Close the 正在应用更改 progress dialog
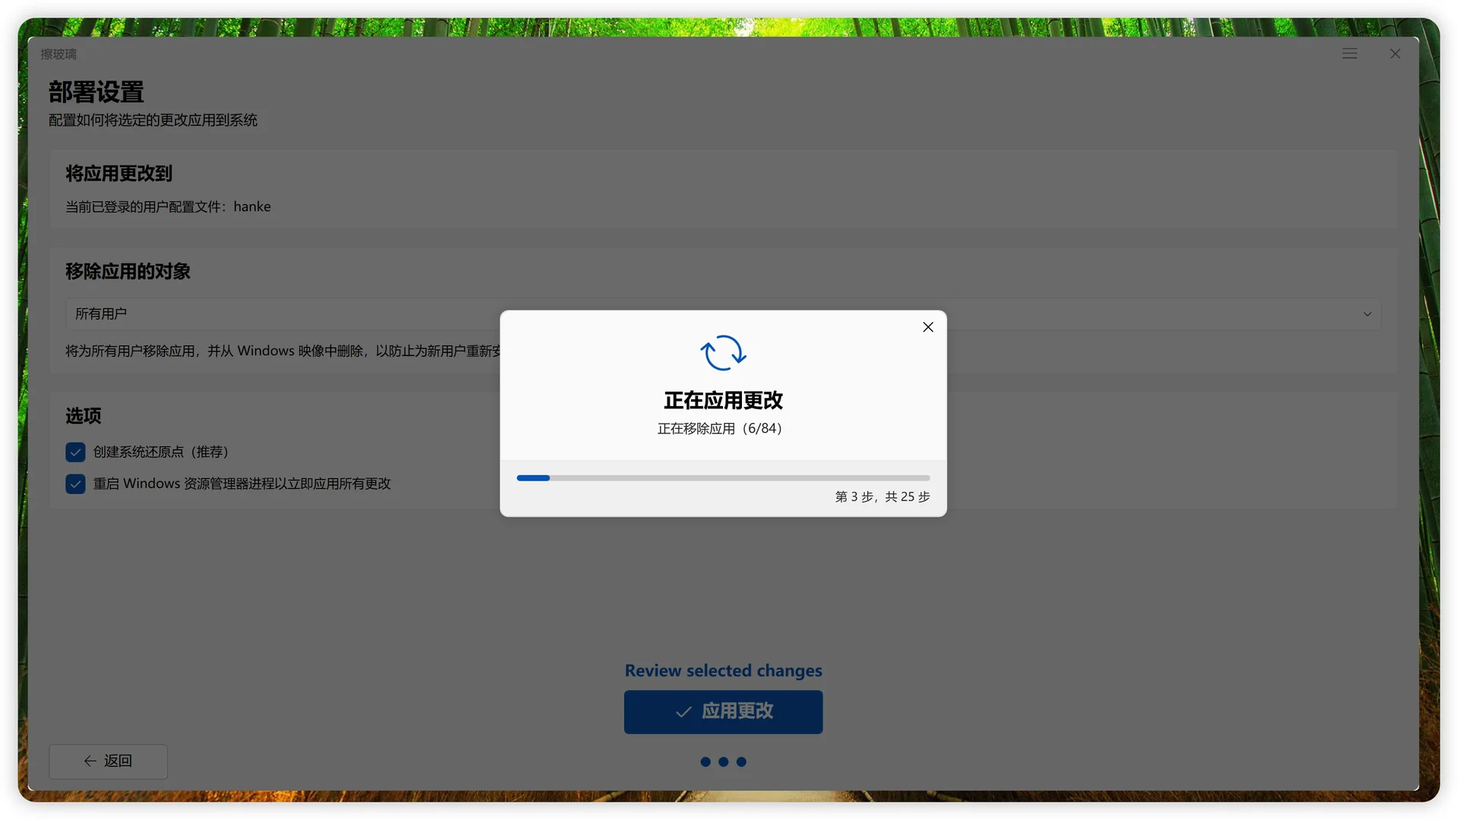 click(928, 327)
